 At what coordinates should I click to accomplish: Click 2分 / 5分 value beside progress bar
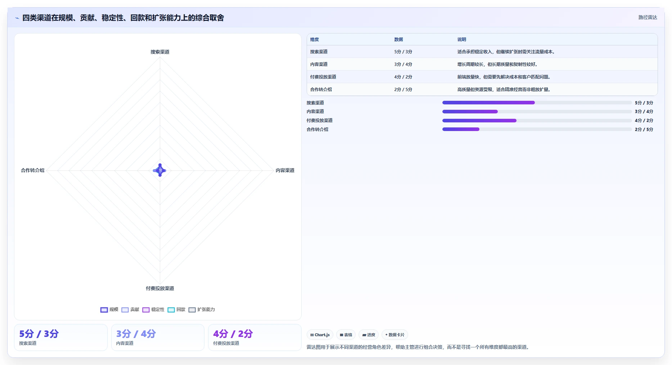point(644,130)
